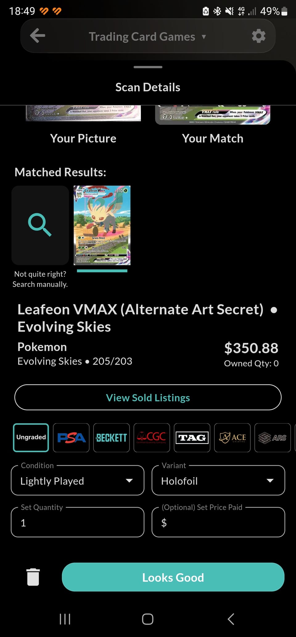This screenshot has width=296, height=637.
Task: Open the Variant Holofoil dropdown
Action: click(218, 480)
